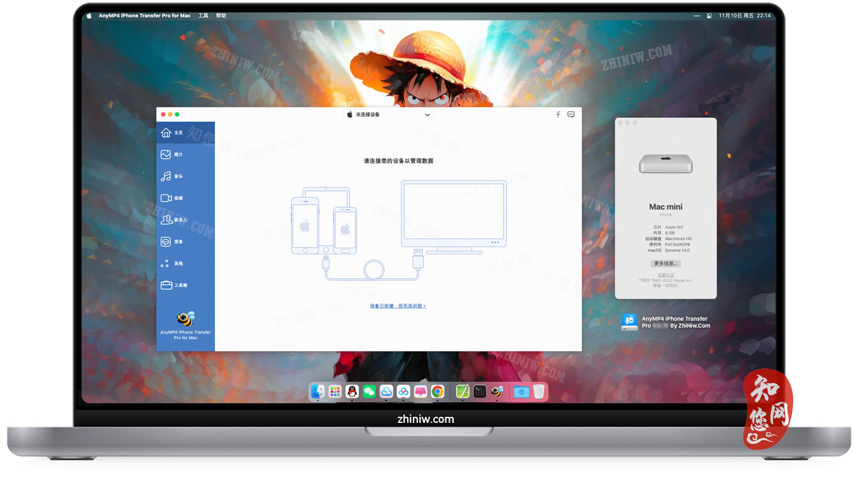Open QQ penguin app in Dock

tap(352, 392)
